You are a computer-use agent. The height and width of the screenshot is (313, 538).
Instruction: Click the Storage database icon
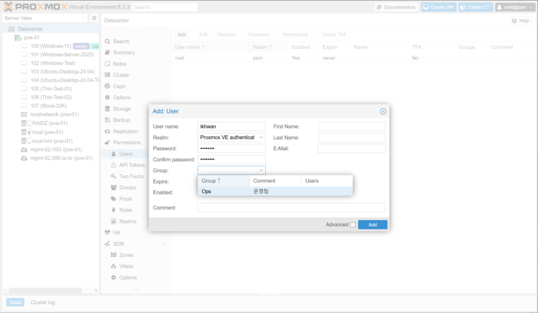107,109
